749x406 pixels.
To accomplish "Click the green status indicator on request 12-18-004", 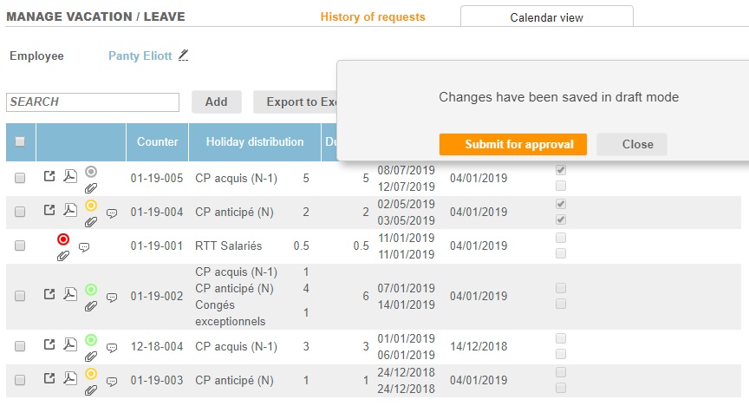I will [x=91, y=339].
